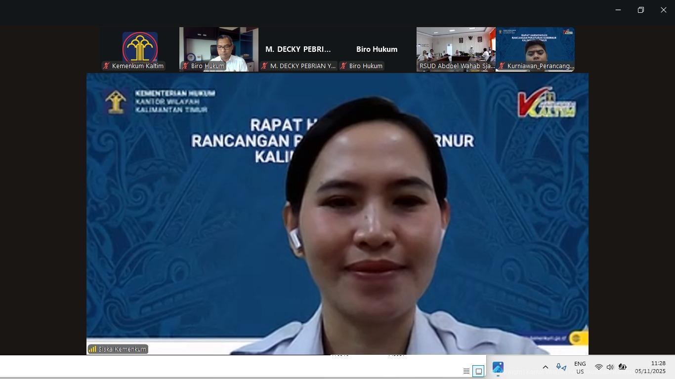The height and width of the screenshot is (379, 675).
Task: Toggle the single page layout view
Action: pos(478,371)
